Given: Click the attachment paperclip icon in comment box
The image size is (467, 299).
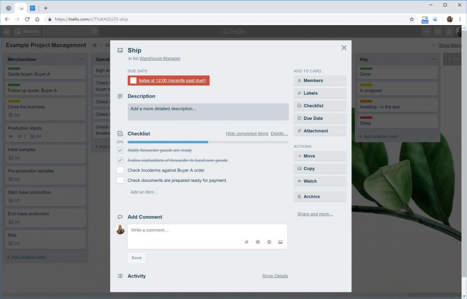Looking at the screenshot, I should point(247,242).
